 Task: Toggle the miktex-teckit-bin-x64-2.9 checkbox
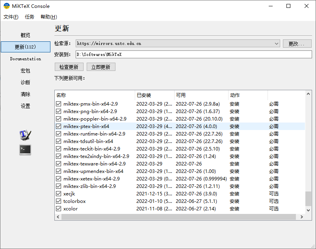click(58, 149)
